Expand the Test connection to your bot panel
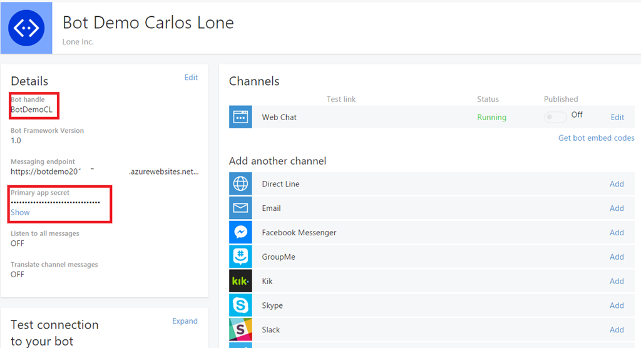Screen dimensions: 641x348 point(185,321)
